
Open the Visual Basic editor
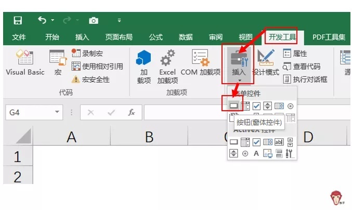click(25, 62)
